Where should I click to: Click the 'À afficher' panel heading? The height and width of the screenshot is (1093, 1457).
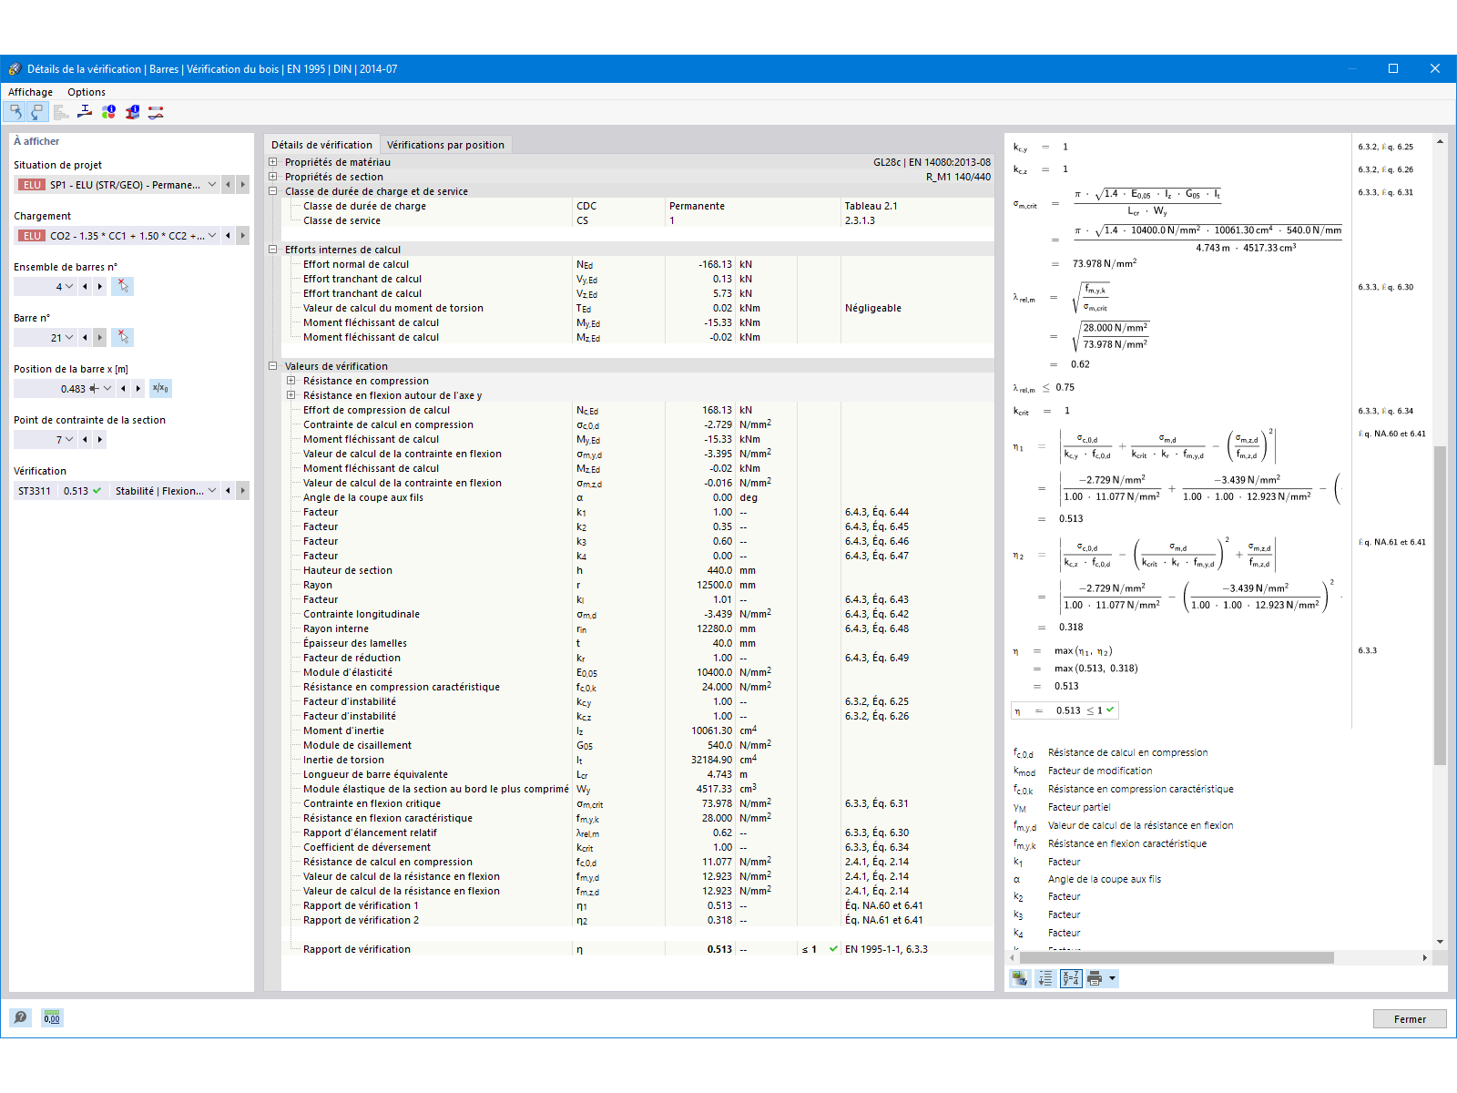tap(36, 141)
